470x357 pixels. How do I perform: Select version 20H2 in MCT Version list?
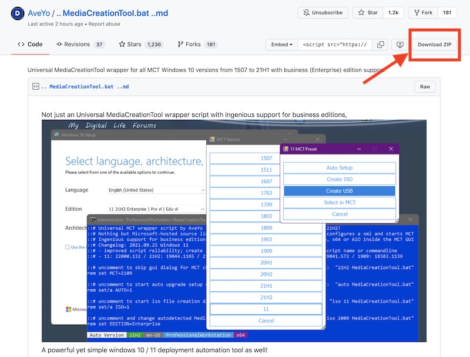click(x=266, y=274)
